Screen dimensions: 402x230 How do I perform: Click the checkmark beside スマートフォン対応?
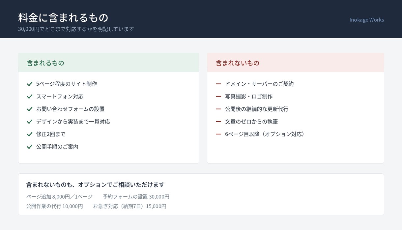[30, 96]
